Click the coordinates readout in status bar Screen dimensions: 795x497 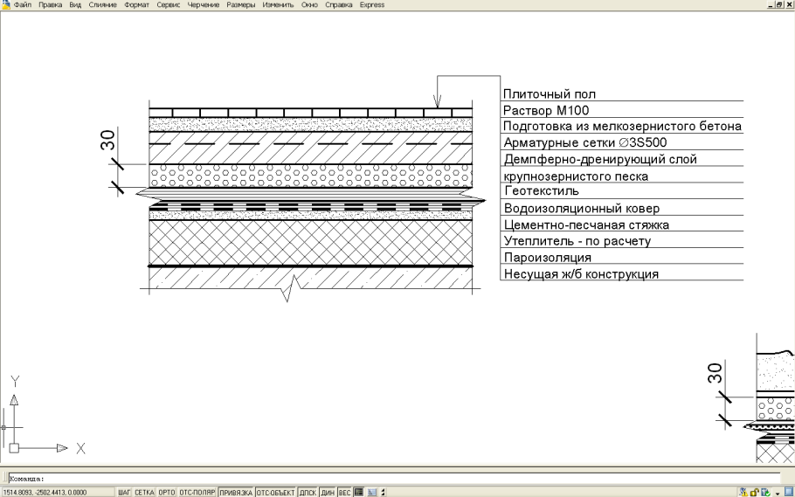point(44,492)
